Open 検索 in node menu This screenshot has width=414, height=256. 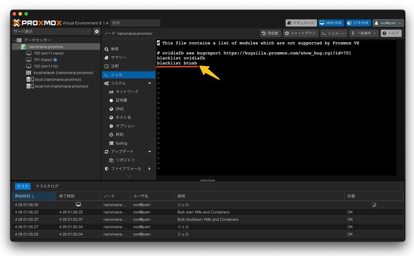[x=128, y=49]
